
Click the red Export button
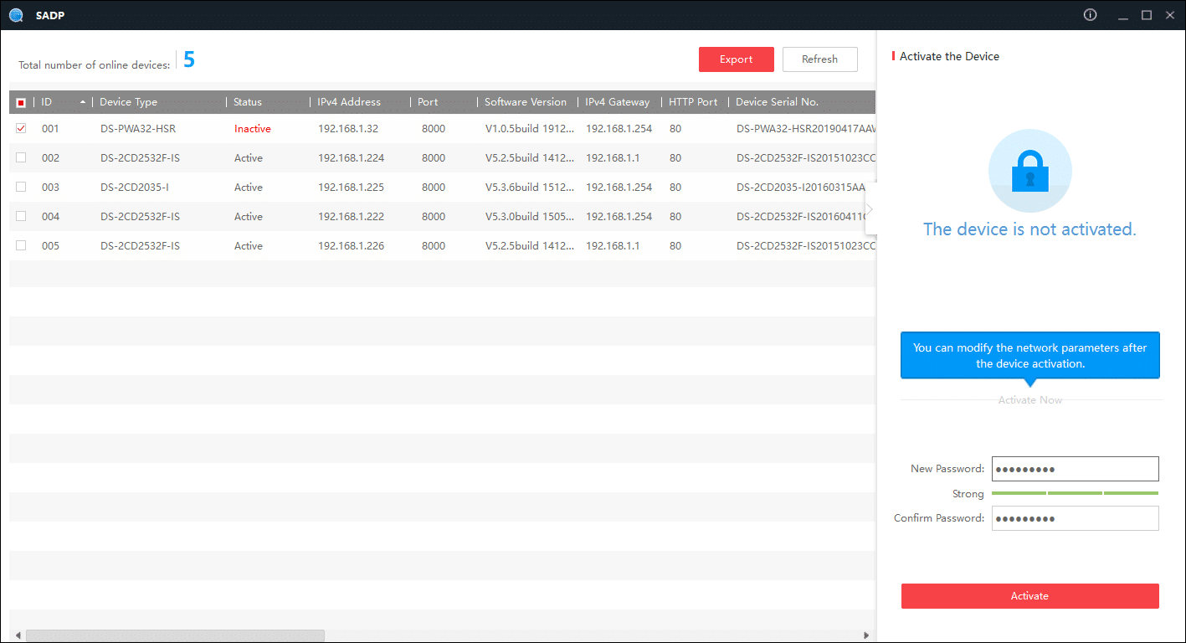point(736,59)
